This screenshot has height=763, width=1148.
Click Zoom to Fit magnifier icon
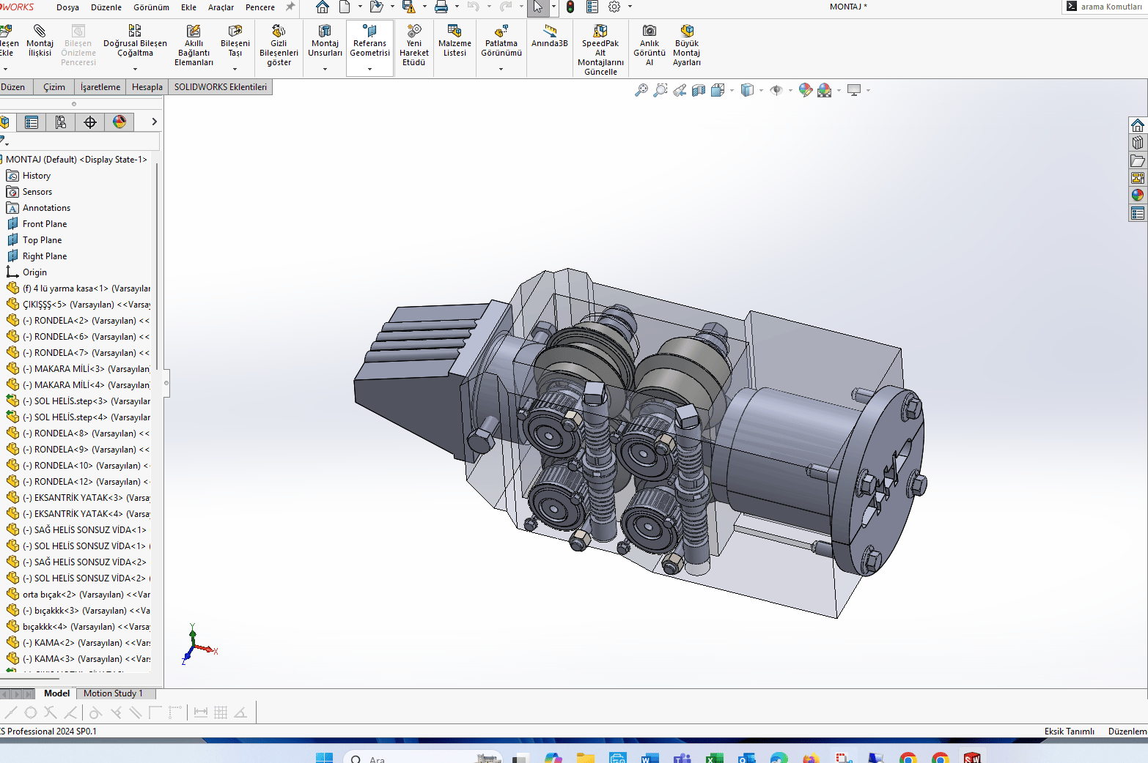[641, 90]
